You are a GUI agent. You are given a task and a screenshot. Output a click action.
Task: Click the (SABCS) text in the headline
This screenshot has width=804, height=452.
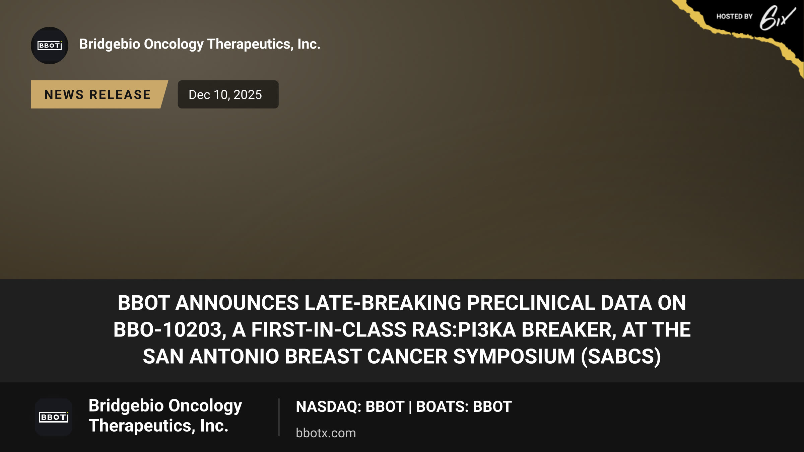pyautogui.click(x=621, y=356)
